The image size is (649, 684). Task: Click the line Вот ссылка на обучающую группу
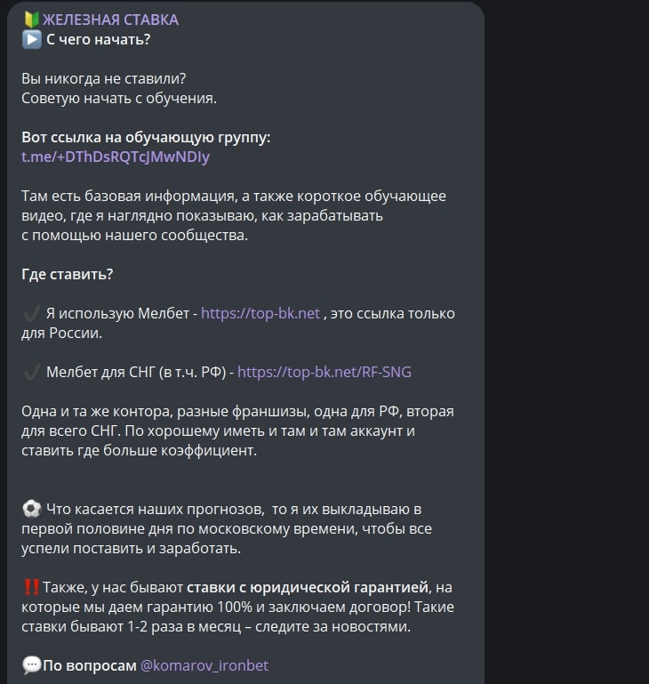(146, 137)
